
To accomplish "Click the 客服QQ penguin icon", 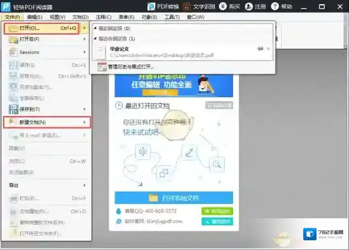I will click(119, 211).
